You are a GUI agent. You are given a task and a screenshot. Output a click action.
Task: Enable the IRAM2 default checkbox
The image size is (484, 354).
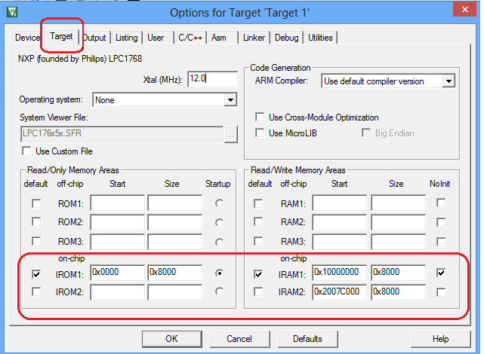(259, 291)
